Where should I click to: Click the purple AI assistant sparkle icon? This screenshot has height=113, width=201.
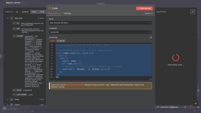point(196,103)
